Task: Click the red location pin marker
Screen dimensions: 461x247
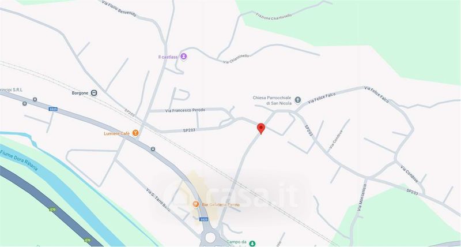Action: pyautogui.click(x=261, y=129)
